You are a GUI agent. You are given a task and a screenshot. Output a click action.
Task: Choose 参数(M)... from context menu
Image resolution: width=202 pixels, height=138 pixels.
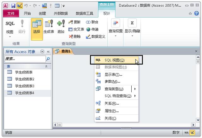pyautogui.click(x=116, y=81)
